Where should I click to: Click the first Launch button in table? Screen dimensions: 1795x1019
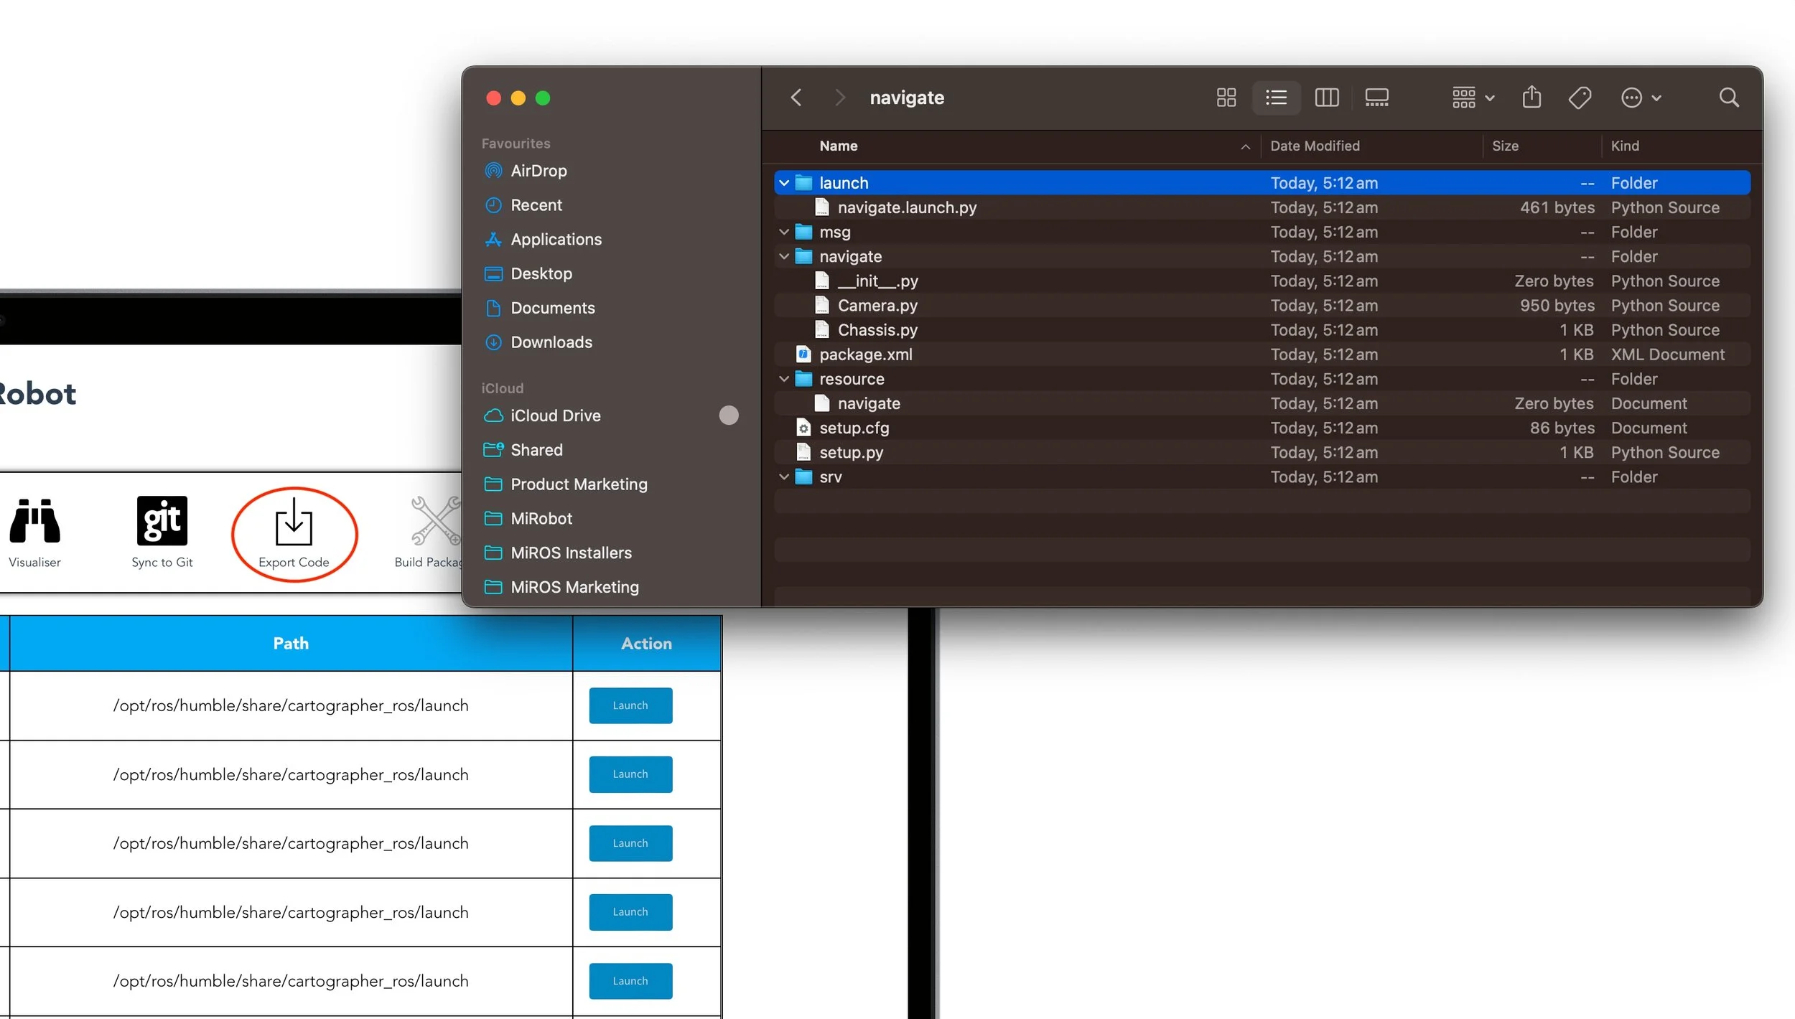click(x=630, y=705)
